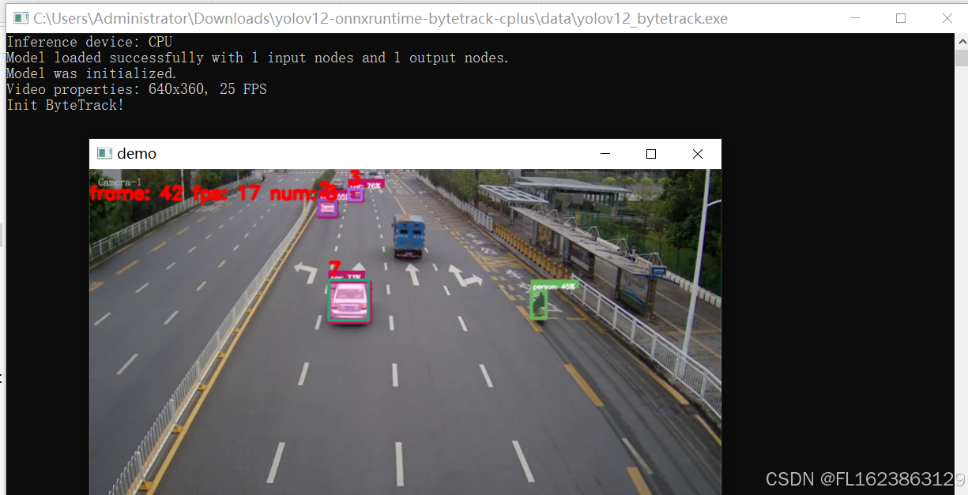Click the white maximize icon of the console window

point(901,17)
